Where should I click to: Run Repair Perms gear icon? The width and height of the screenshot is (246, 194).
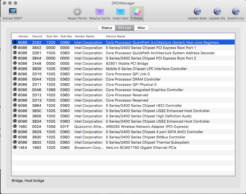(77, 11)
